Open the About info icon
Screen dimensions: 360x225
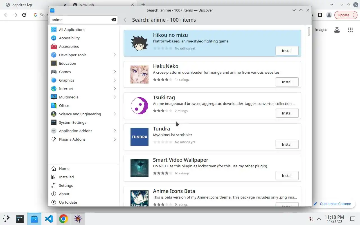pyautogui.click(x=54, y=194)
